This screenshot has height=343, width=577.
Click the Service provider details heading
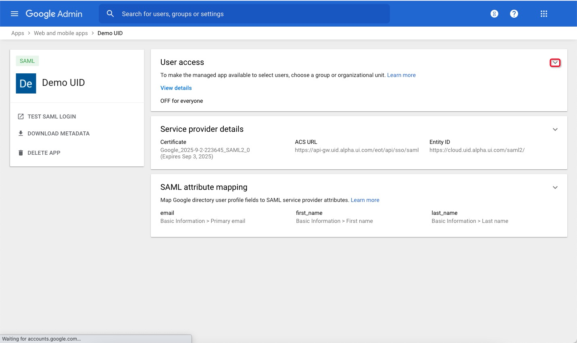point(202,129)
